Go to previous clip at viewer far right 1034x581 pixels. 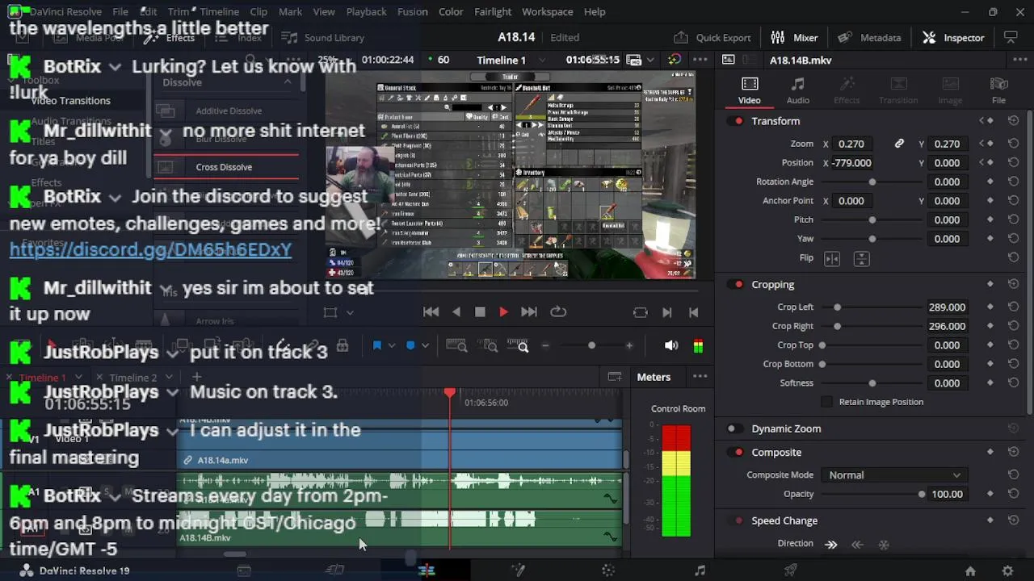693,312
